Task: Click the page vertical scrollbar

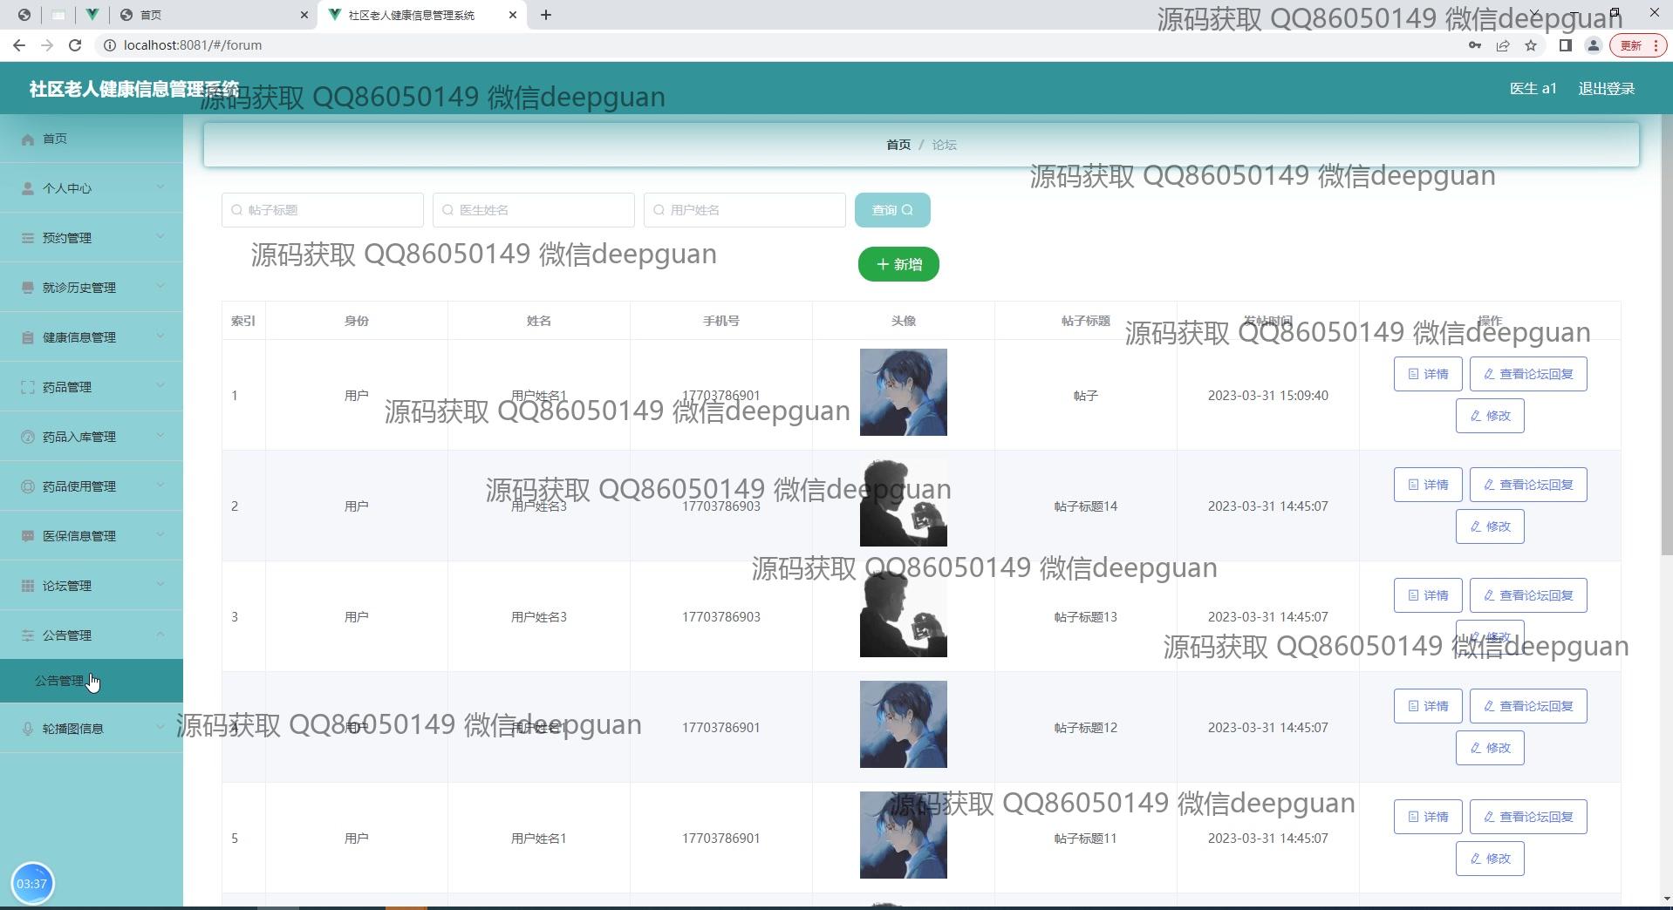Action: point(1666,349)
